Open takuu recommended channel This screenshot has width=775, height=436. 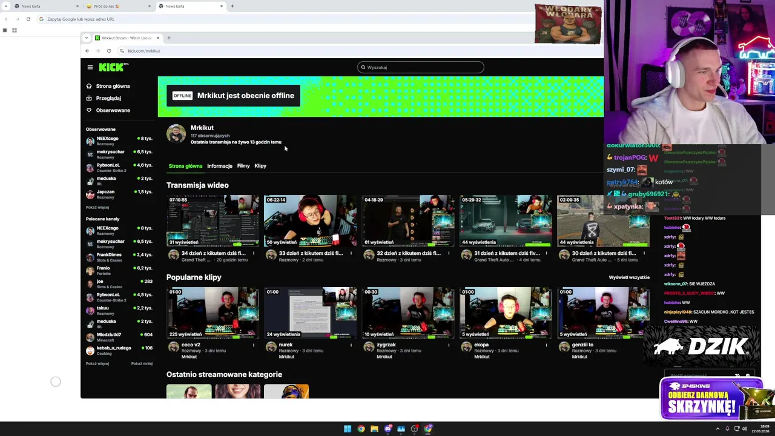pyautogui.click(x=119, y=310)
